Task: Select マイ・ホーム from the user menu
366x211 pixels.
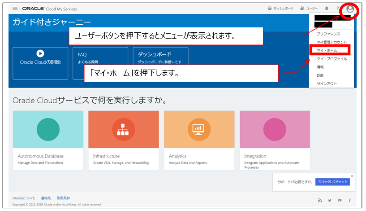Action: click(327, 51)
